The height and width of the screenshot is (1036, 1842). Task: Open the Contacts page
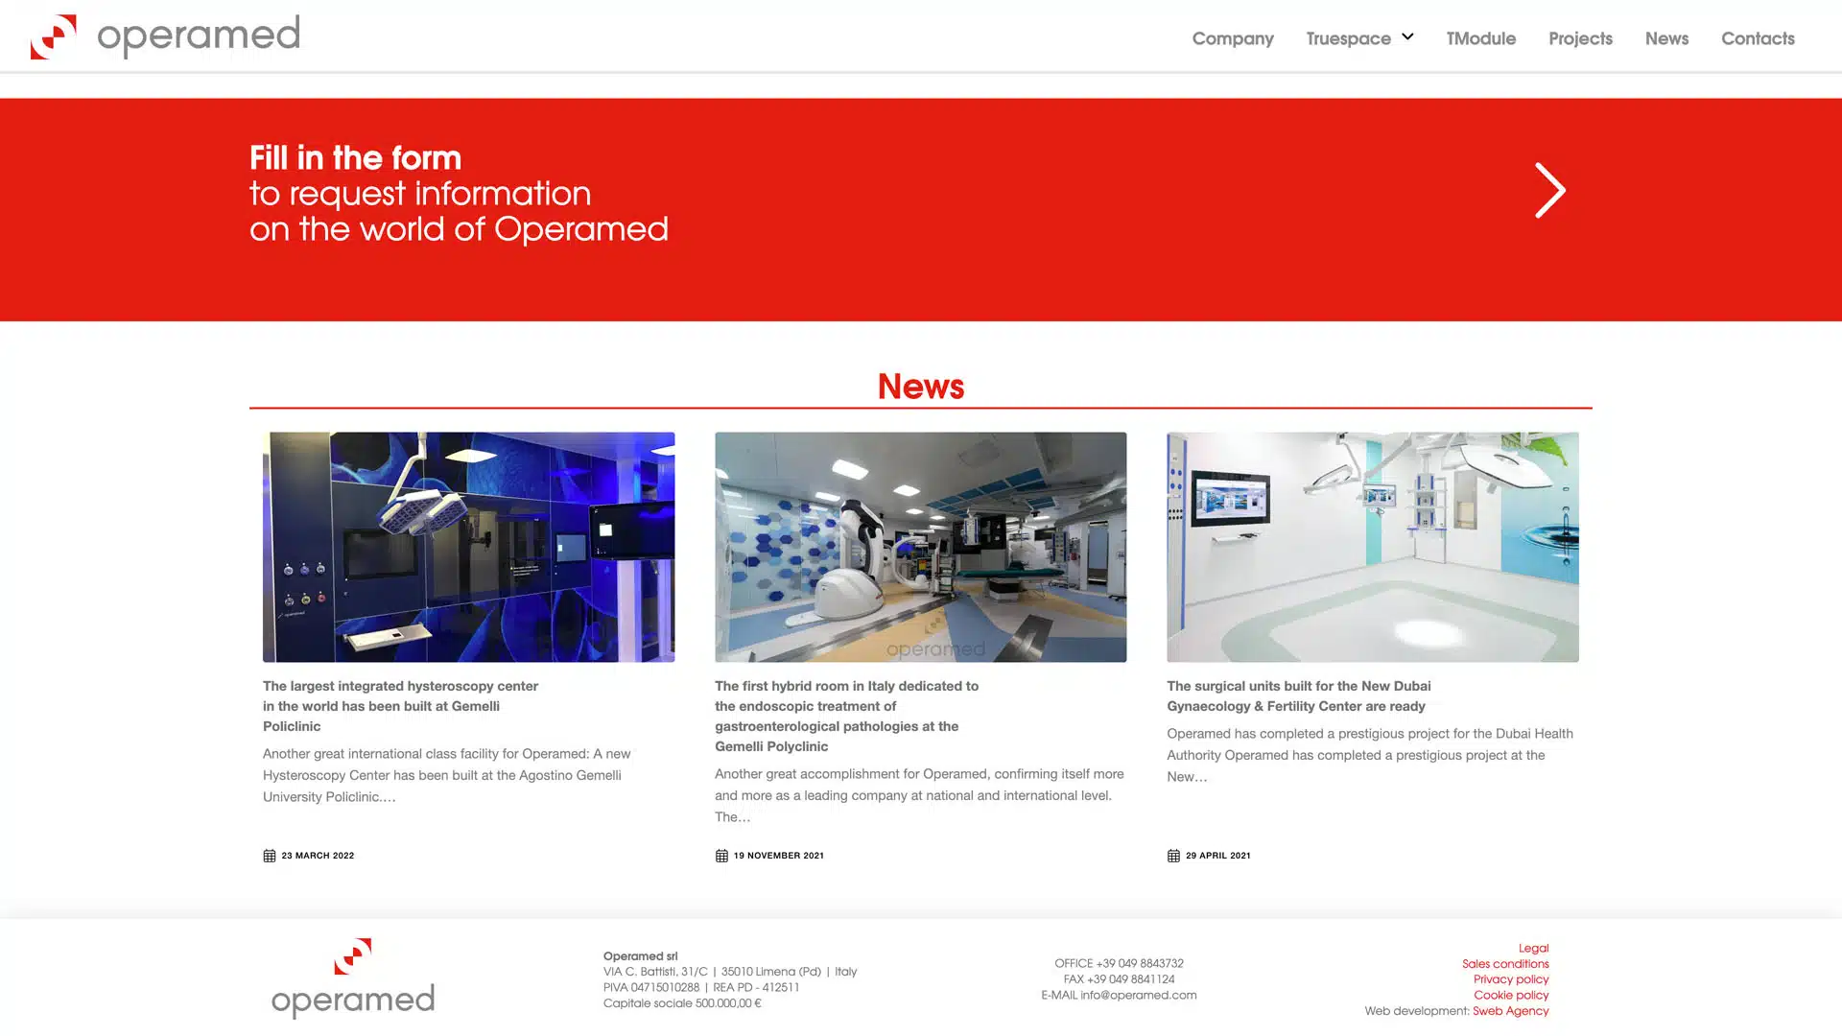[1758, 38]
